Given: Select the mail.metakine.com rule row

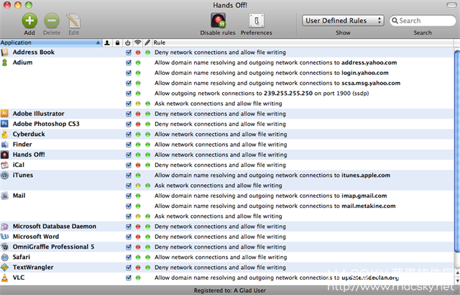Looking at the screenshot, I should [x=227, y=206].
